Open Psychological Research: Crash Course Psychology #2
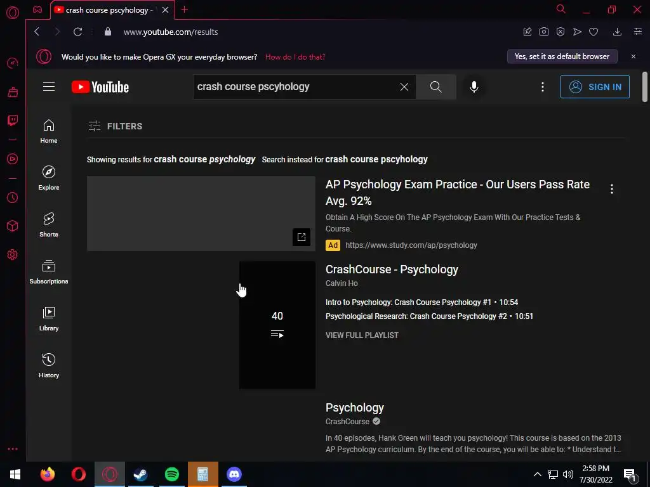This screenshot has width=650, height=487. pyautogui.click(x=429, y=316)
